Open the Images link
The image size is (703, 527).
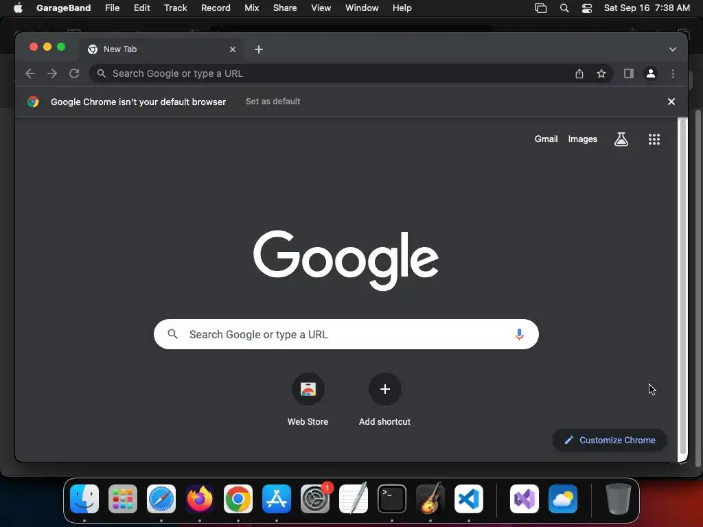coord(582,139)
